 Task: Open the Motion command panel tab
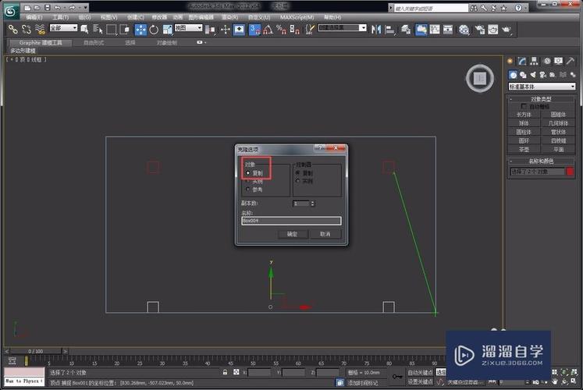coord(547,61)
